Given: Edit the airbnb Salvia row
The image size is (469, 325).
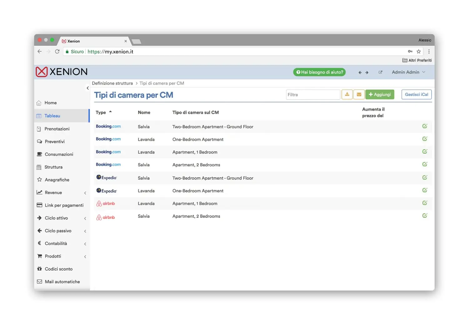Looking at the screenshot, I should click(425, 216).
